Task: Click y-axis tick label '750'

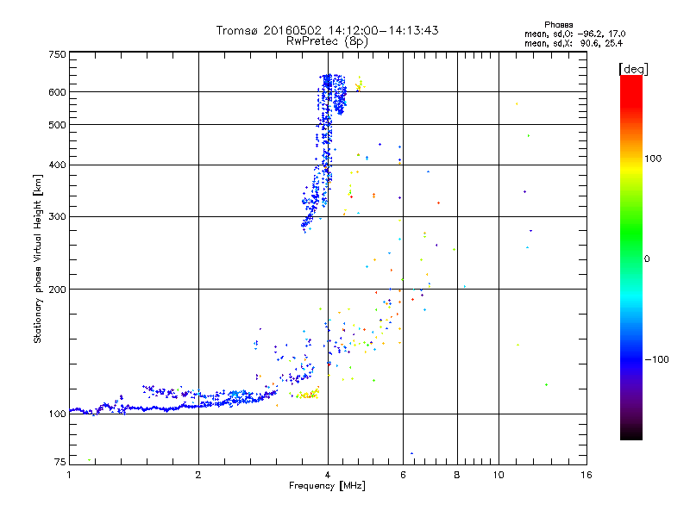Action: coord(57,54)
